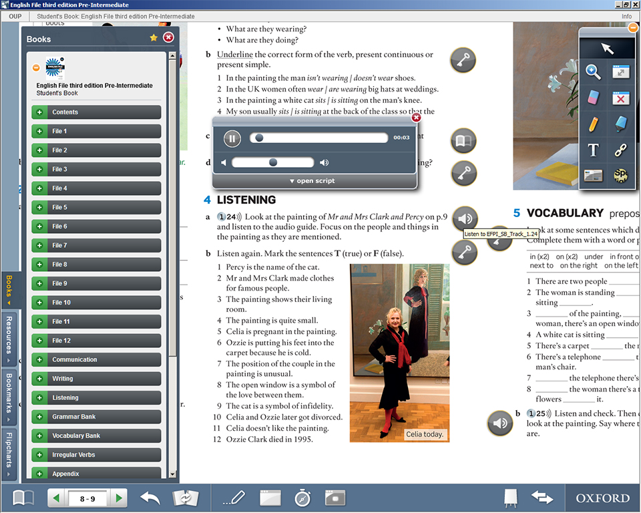Click the answer key icon beside Listening exercise b
Viewport: 641px width, 513px height.
(463, 253)
